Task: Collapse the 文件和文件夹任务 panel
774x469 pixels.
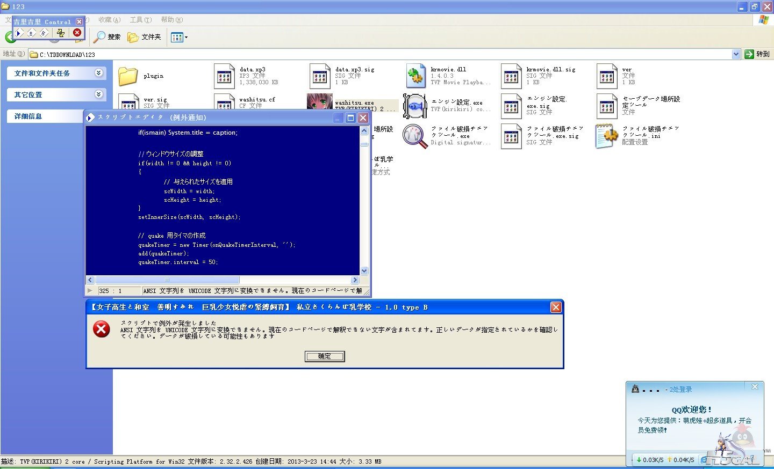Action: click(x=99, y=73)
